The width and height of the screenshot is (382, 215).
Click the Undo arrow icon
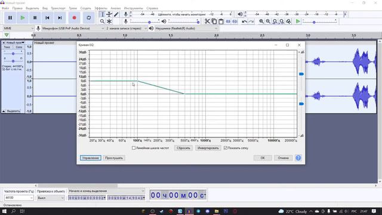click(x=244, y=21)
